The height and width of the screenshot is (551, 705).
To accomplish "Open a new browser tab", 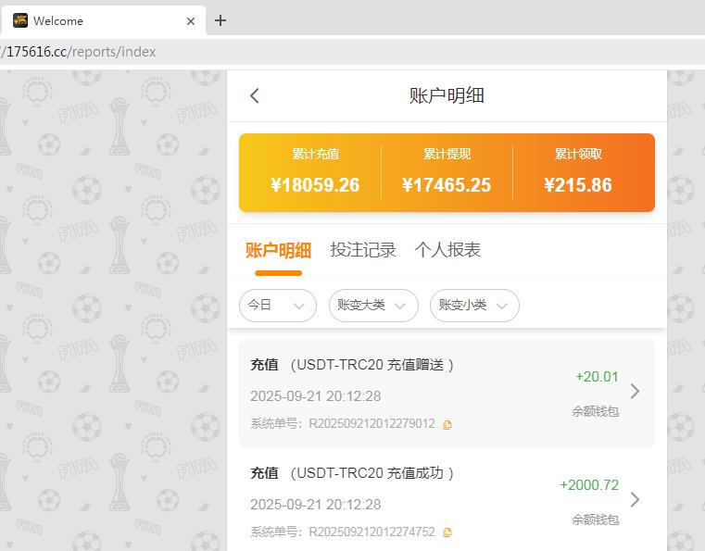I will (x=220, y=20).
